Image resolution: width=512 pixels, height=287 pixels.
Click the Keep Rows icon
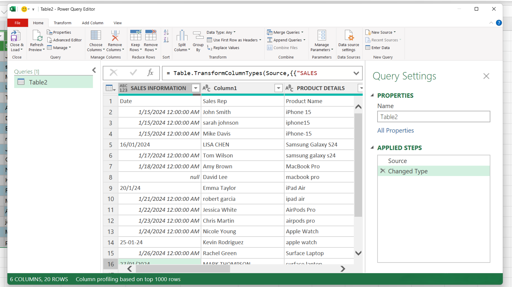(135, 35)
